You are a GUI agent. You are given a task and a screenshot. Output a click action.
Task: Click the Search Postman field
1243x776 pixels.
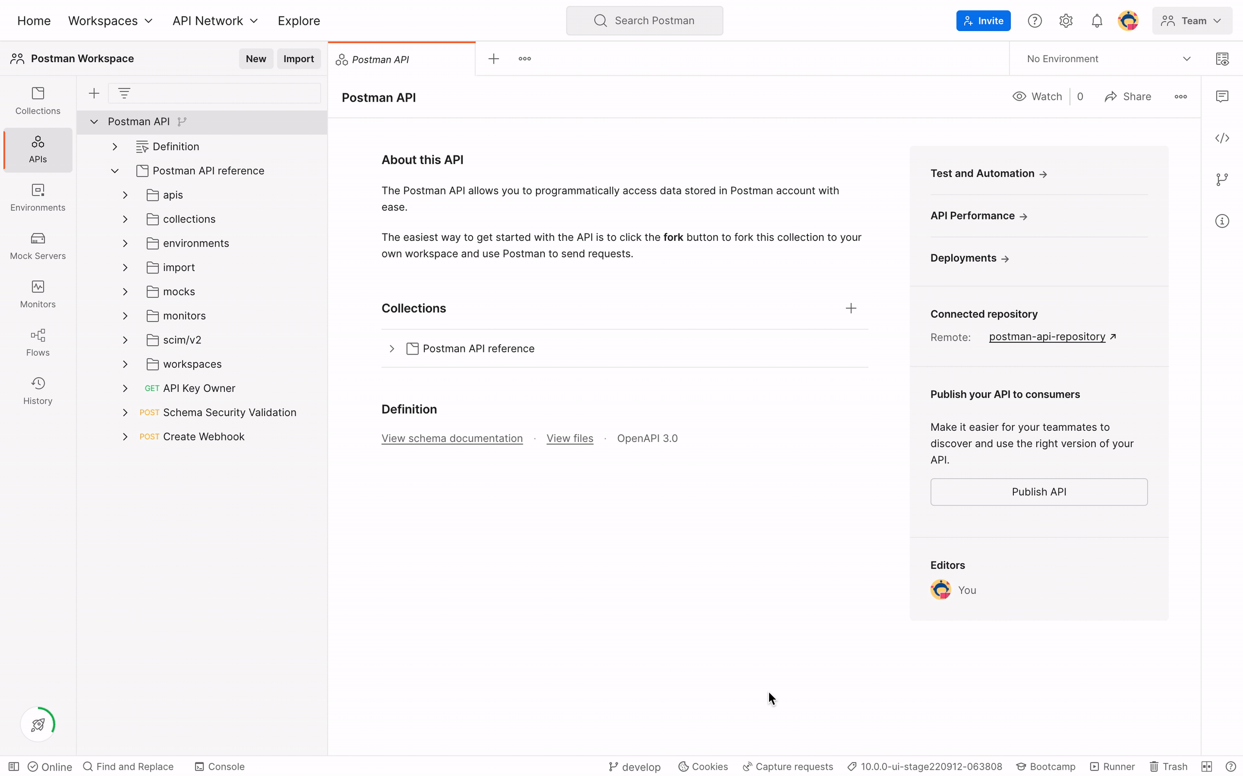tap(644, 20)
